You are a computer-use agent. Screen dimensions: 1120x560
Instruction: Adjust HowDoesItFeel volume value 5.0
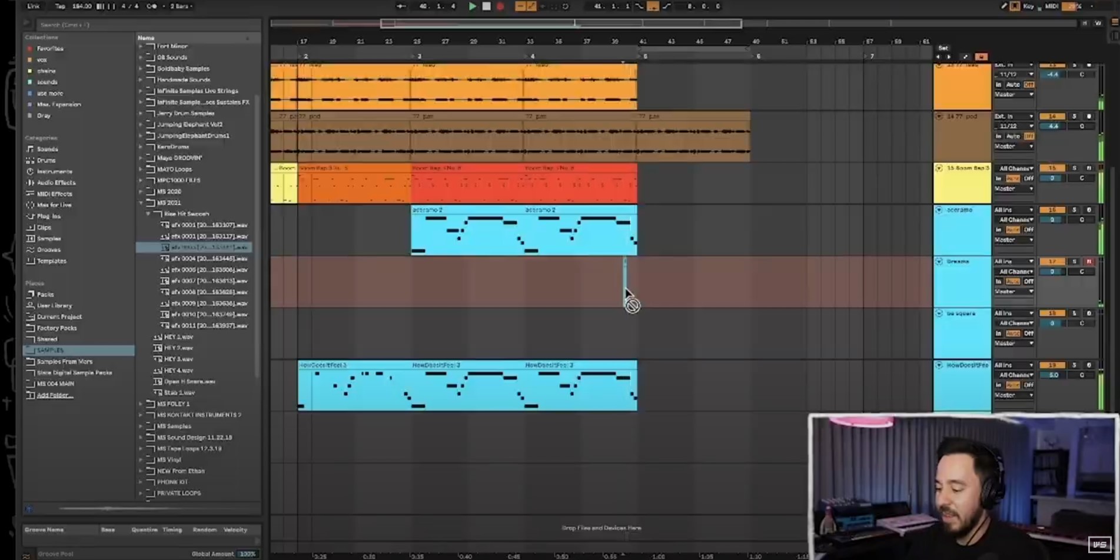pos(1053,375)
